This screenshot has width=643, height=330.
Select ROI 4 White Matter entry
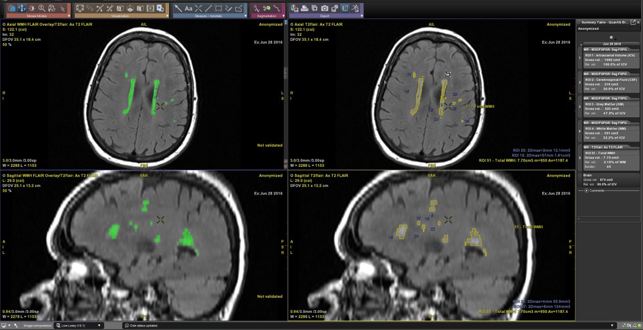click(x=610, y=131)
